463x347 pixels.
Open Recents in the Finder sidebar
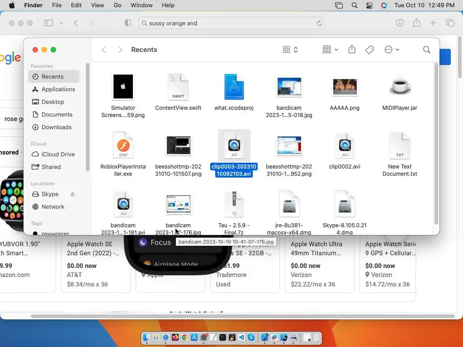pos(54,76)
